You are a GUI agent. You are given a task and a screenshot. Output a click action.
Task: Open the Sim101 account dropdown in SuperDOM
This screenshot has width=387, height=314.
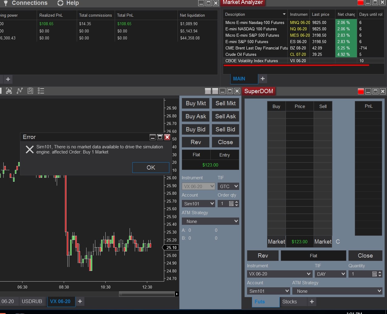coord(268,291)
